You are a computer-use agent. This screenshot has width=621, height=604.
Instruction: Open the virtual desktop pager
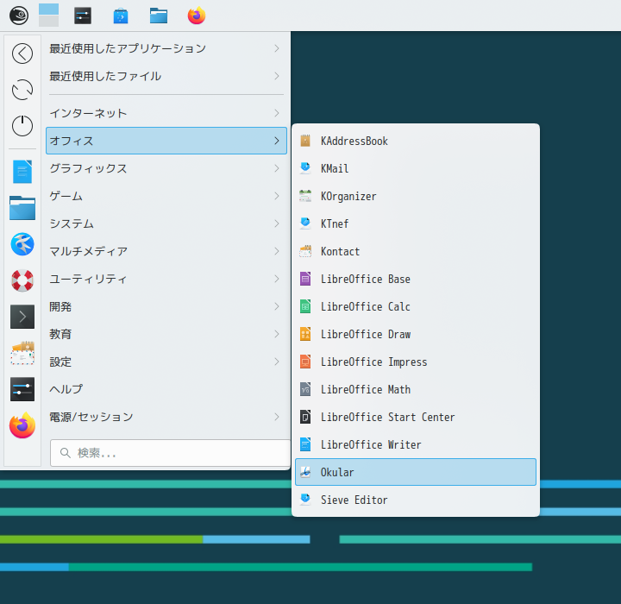(48, 16)
